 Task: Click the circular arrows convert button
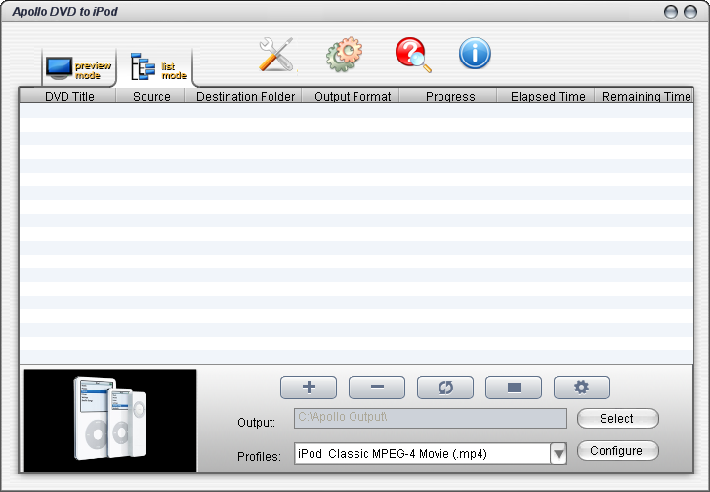[x=445, y=388]
